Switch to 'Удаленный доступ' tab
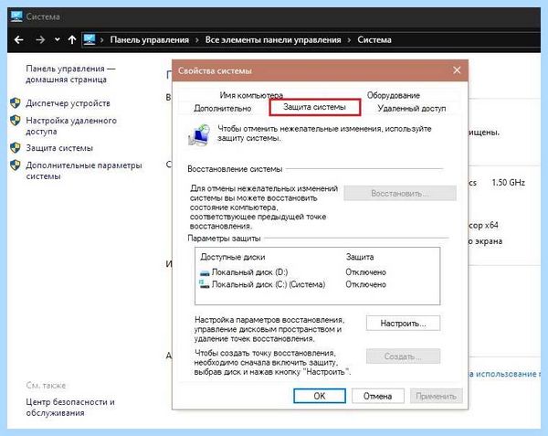This screenshot has height=436, width=548. point(412,109)
